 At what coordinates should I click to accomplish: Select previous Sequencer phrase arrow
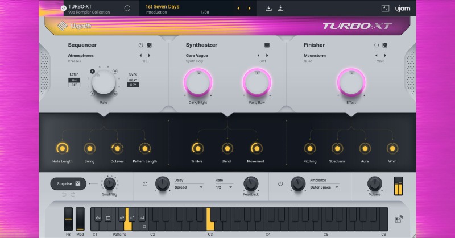(140, 55)
